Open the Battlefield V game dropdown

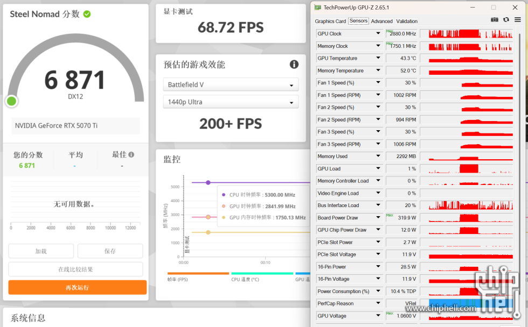point(231,84)
